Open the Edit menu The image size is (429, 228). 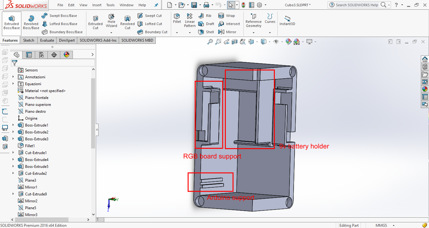point(71,5)
